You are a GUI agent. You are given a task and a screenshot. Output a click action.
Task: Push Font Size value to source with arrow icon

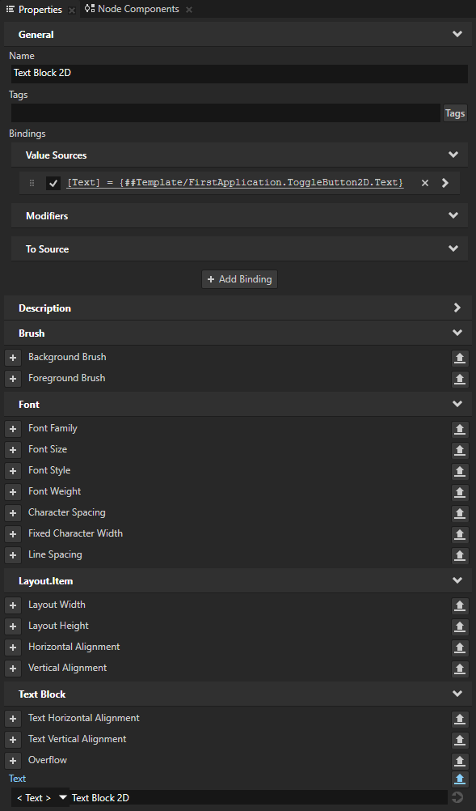(459, 450)
